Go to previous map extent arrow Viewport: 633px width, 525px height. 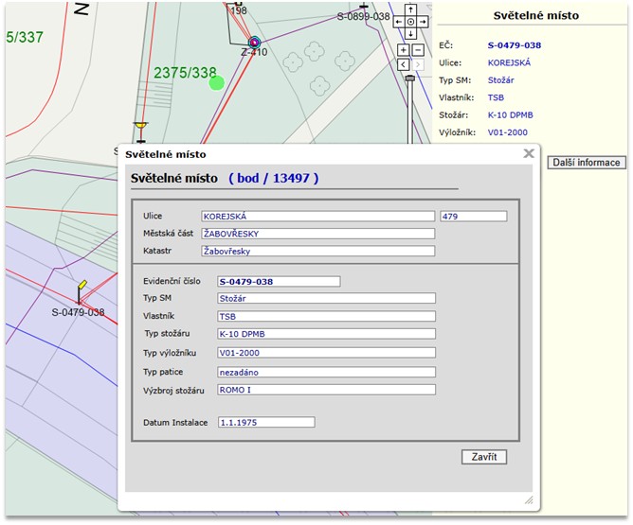point(404,64)
